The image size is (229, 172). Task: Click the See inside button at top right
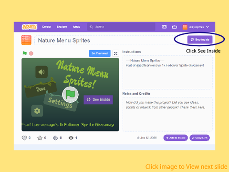pyautogui.click(x=200, y=40)
